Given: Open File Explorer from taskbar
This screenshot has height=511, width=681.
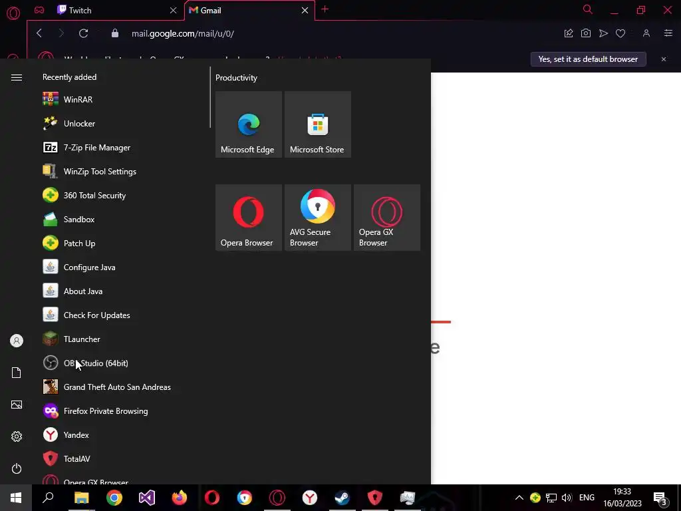Looking at the screenshot, I should click(x=81, y=498).
